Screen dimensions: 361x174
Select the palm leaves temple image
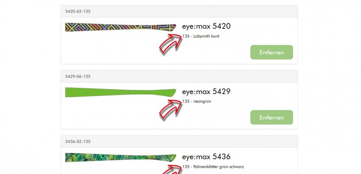pyautogui.click(x=121, y=157)
